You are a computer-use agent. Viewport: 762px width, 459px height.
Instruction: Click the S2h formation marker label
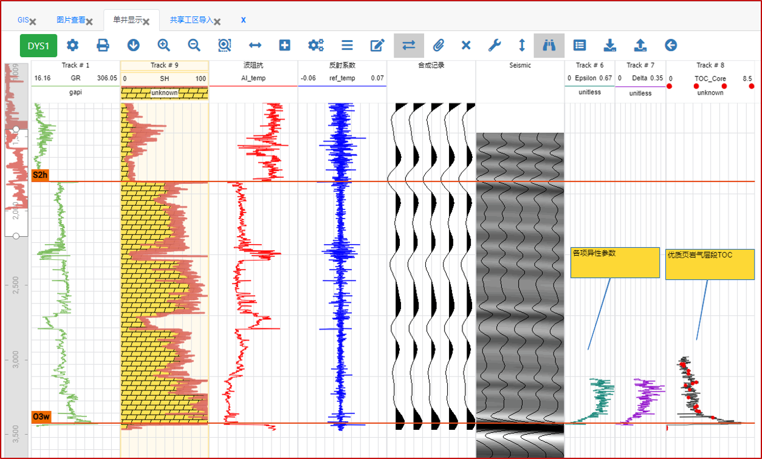tap(40, 175)
